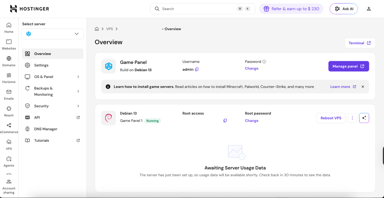The height and width of the screenshot is (198, 384).
Task: Click the VPS breadcrumb
Action: click(109, 29)
